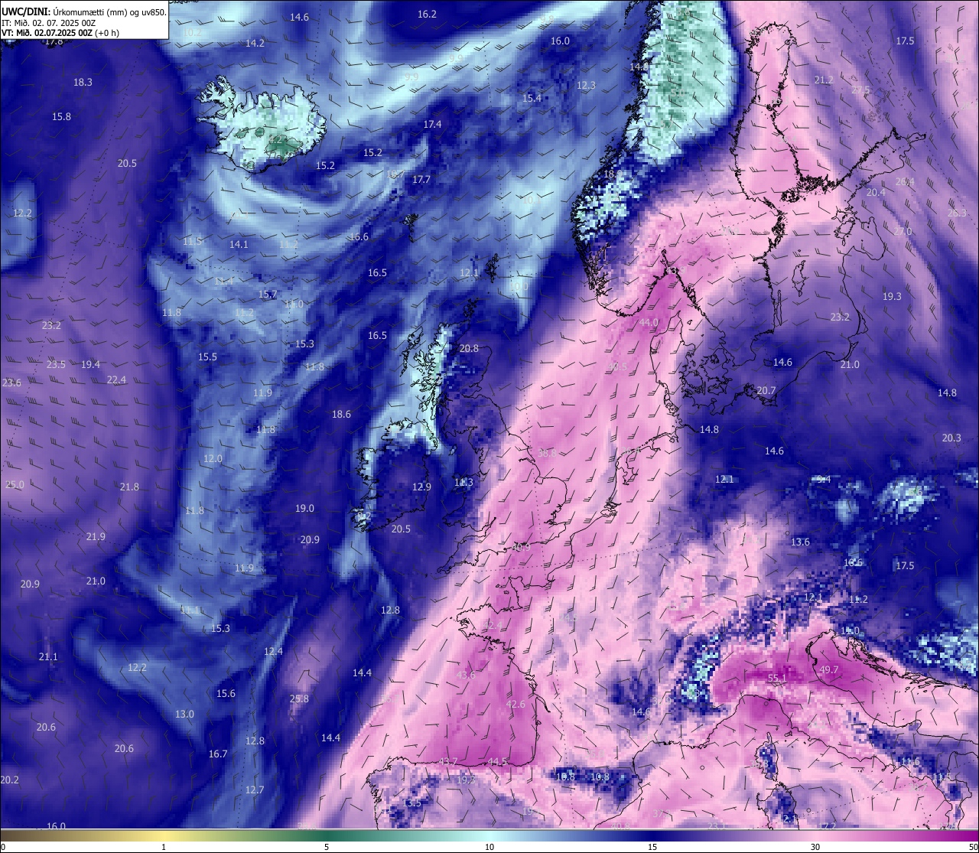Click the 40.9 value label
The width and height of the screenshot is (979, 853).
(521, 548)
